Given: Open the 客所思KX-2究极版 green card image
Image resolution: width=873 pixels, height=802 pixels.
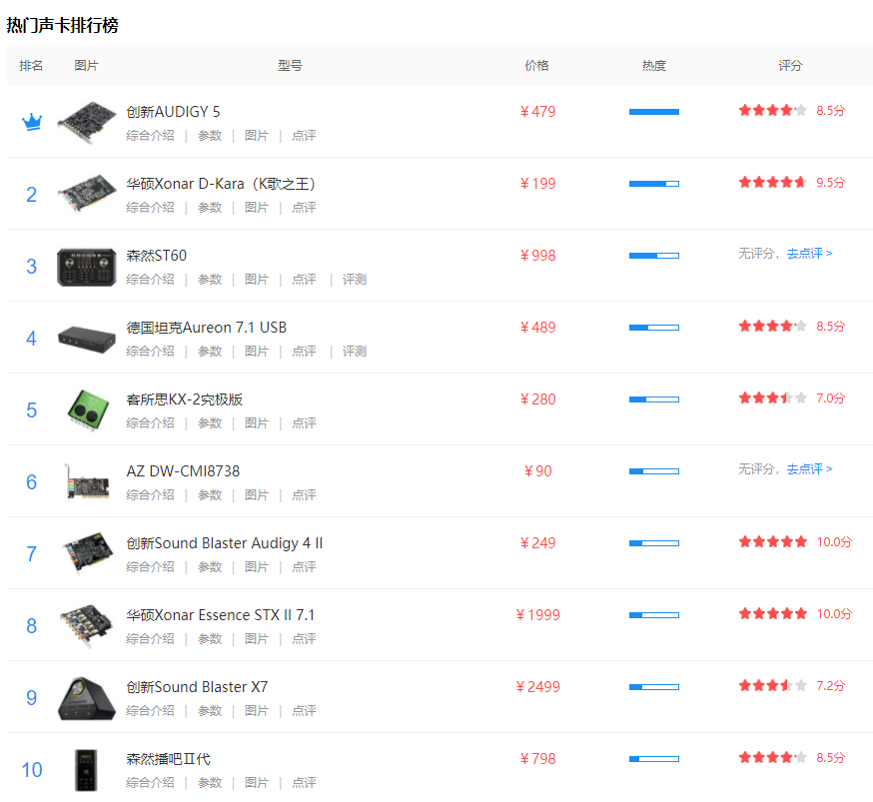Looking at the screenshot, I should [x=87, y=409].
